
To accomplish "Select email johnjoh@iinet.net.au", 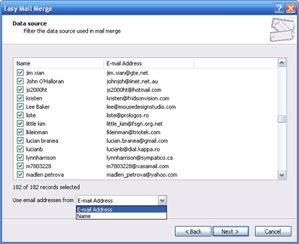I will pos(132,81).
